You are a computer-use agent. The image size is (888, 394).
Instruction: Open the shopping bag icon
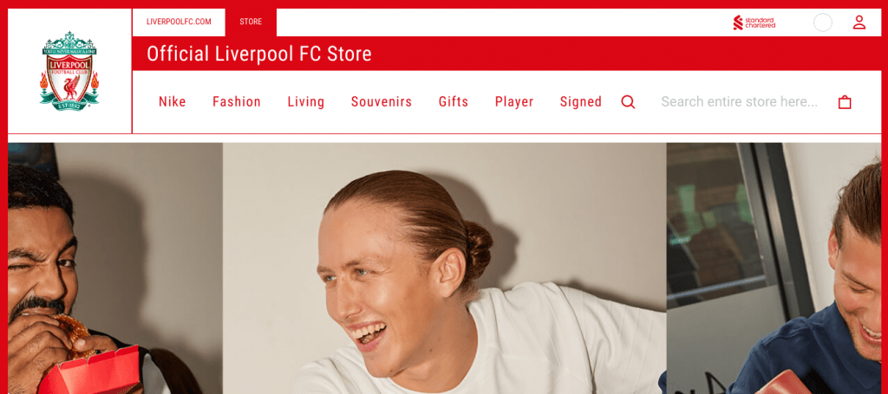point(845,102)
